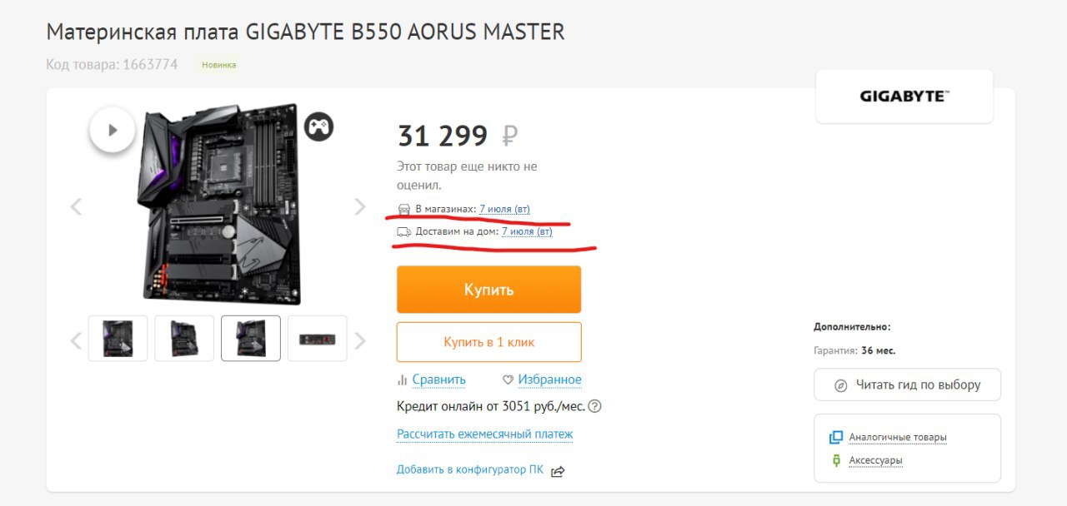Click Купить в 1 клик button
The width and height of the screenshot is (1067, 506).
click(488, 342)
